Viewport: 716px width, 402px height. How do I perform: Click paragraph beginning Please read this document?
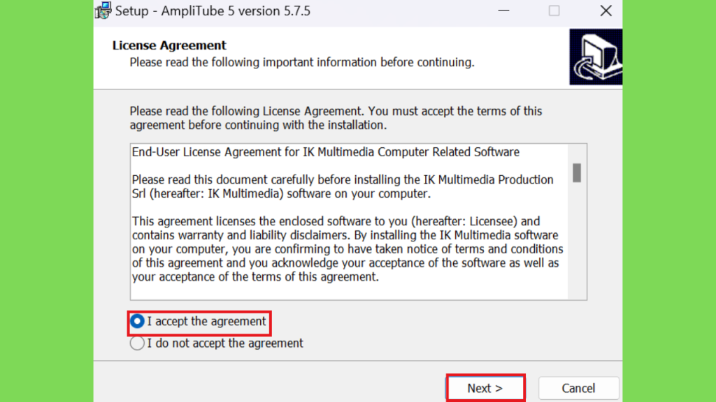pyautogui.click(x=343, y=187)
